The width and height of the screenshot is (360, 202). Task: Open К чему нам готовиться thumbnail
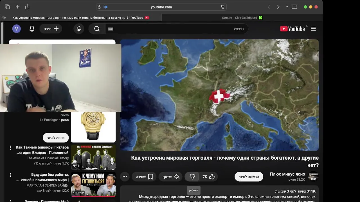tap(93, 184)
